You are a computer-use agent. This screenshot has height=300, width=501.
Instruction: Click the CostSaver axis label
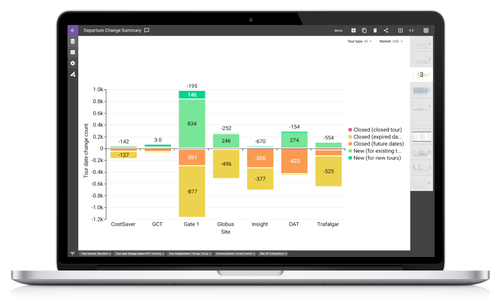(x=123, y=224)
